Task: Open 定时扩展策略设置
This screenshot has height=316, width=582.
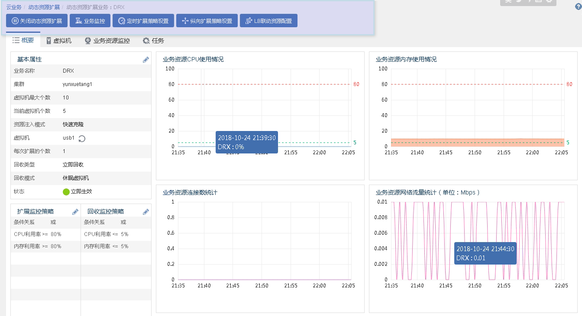Action: point(143,21)
